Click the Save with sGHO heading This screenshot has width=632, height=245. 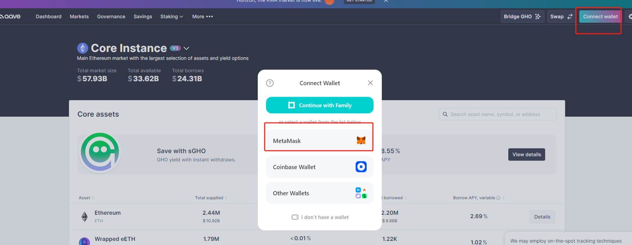click(x=181, y=151)
